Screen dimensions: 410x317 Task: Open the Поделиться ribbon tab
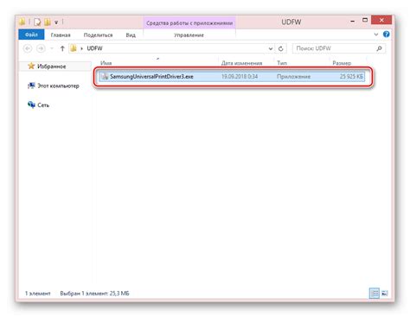[x=98, y=35]
